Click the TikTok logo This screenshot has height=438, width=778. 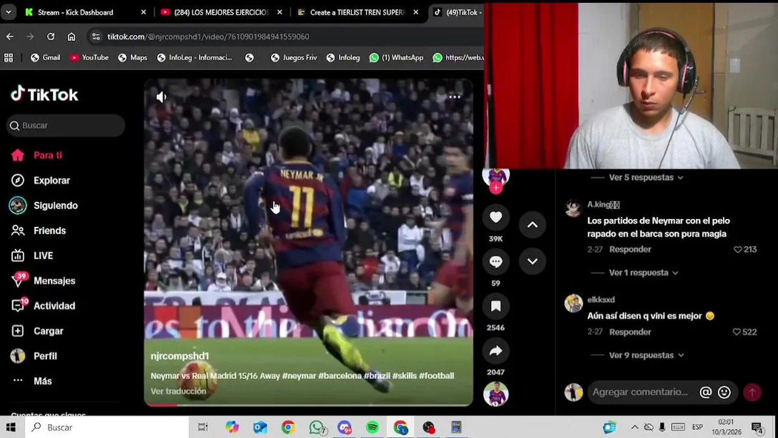pyautogui.click(x=44, y=94)
